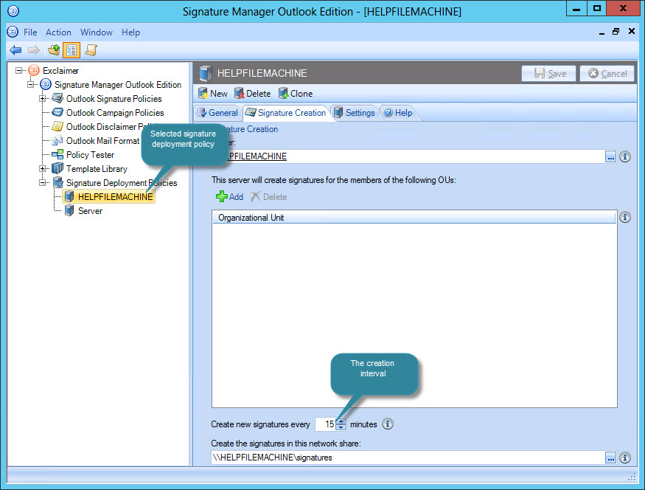The image size is (645, 490).
Task: Click the scroll-shaped toolbar icon
Action: 91,50
